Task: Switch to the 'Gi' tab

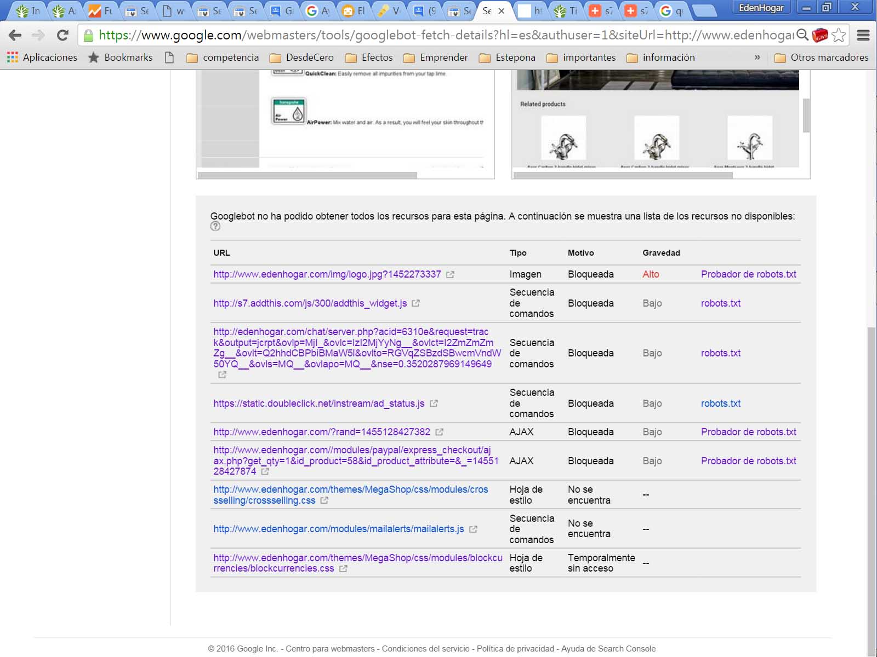Action: [x=282, y=10]
